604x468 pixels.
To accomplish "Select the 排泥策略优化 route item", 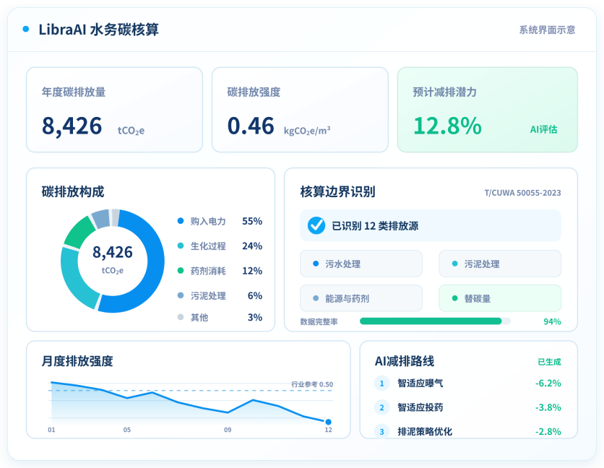I will (x=467, y=431).
